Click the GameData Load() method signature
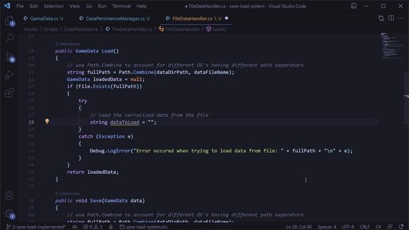Viewport: 409px width, 230px height. pyautogui.click(x=97, y=51)
